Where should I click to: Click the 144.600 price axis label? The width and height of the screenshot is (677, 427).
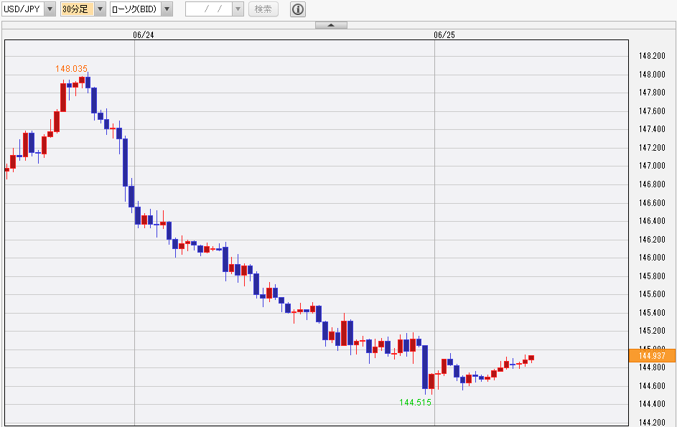652,386
